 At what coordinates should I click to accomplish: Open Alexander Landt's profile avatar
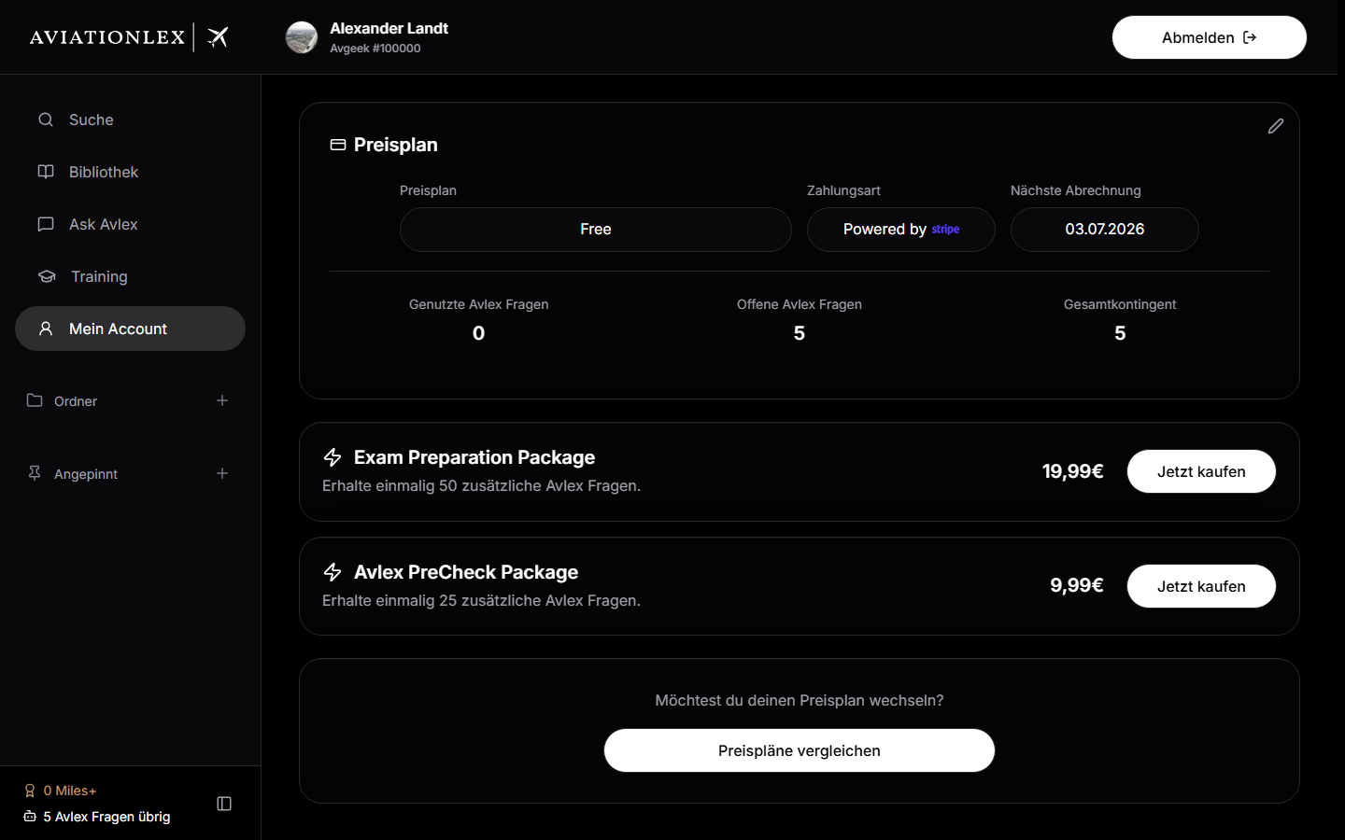coord(302,37)
